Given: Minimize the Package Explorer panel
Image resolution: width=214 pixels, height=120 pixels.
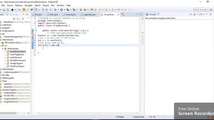Looking at the screenshot, I should coord(23,14).
